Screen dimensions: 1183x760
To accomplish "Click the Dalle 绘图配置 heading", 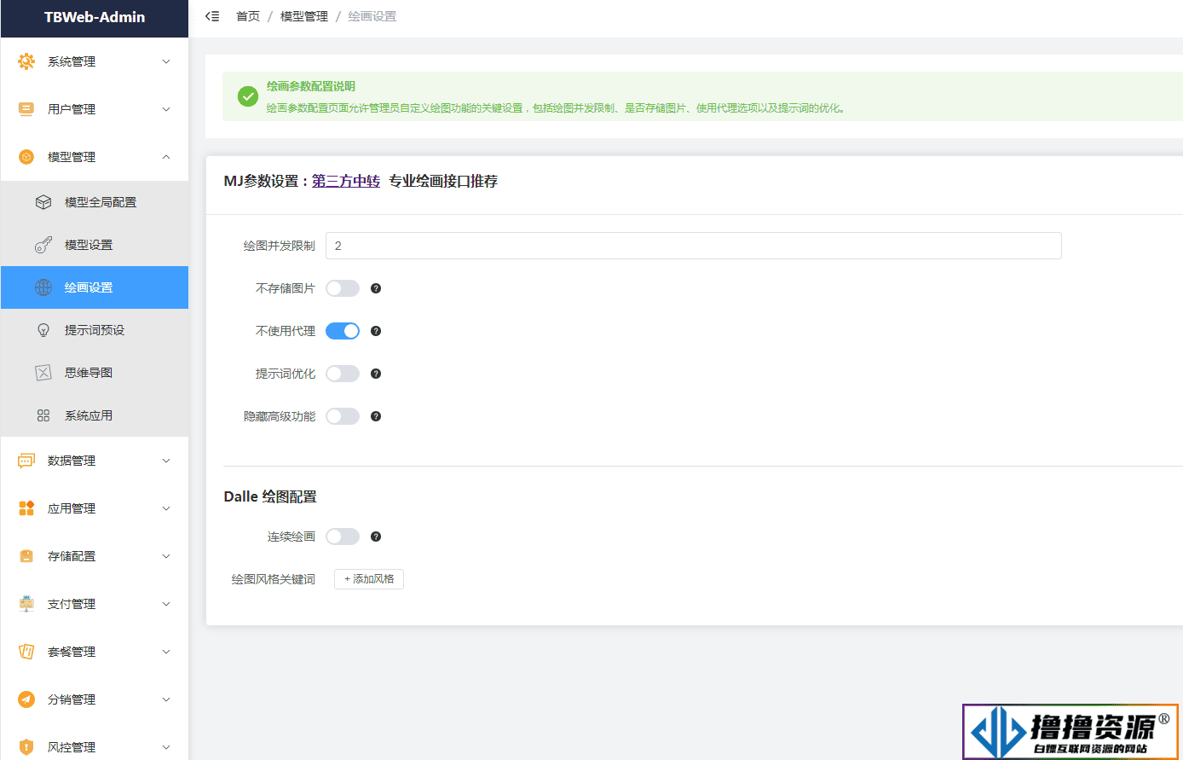I will (x=270, y=496).
